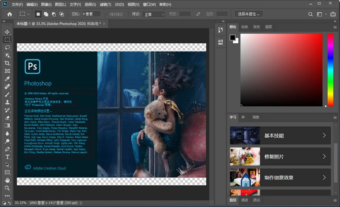
Task: Select the Move tool
Action: 7,32
